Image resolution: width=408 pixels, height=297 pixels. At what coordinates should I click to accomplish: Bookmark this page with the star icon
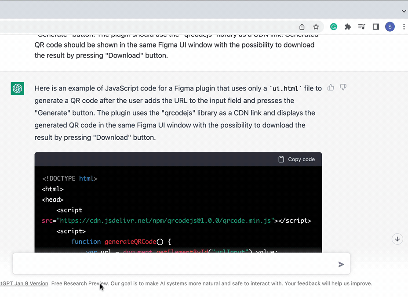316,27
